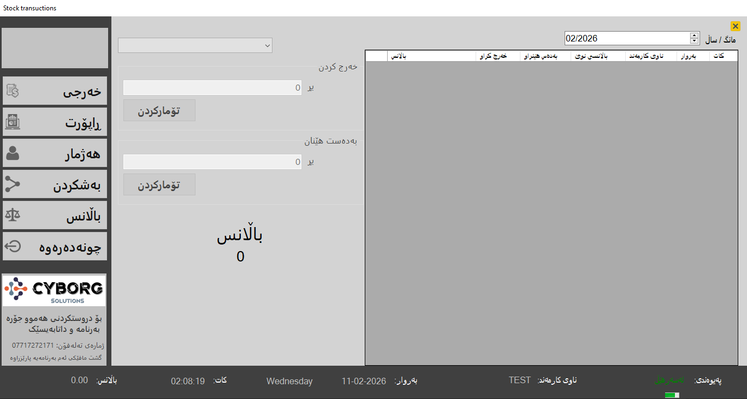This screenshot has width=747, height=399.
Task: Click the Cyborg Solutions logo
Action: [x=54, y=290]
